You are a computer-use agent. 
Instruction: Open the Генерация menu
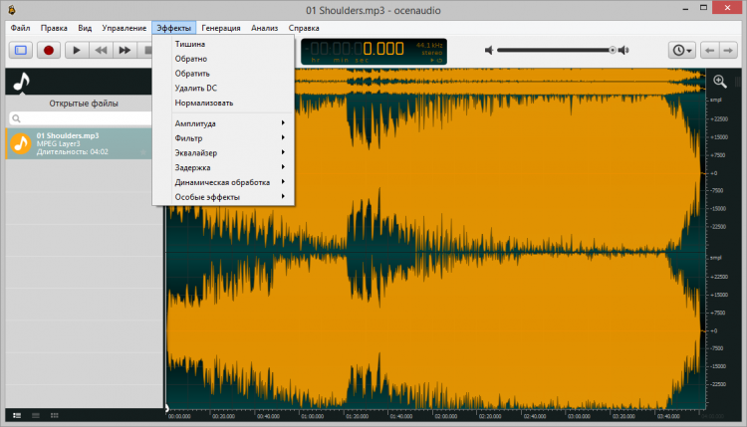click(x=221, y=28)
